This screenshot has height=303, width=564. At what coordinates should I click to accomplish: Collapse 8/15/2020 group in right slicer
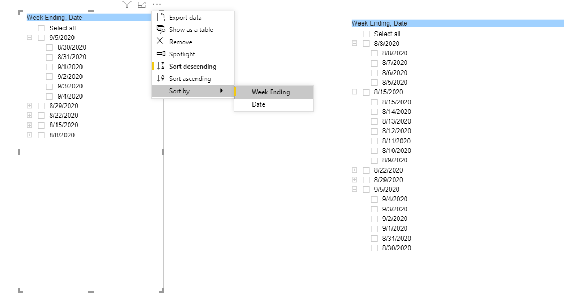pyautogui.click(x=354, y=92)
